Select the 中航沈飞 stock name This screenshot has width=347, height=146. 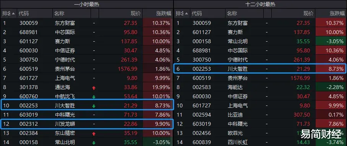[65, 96]
